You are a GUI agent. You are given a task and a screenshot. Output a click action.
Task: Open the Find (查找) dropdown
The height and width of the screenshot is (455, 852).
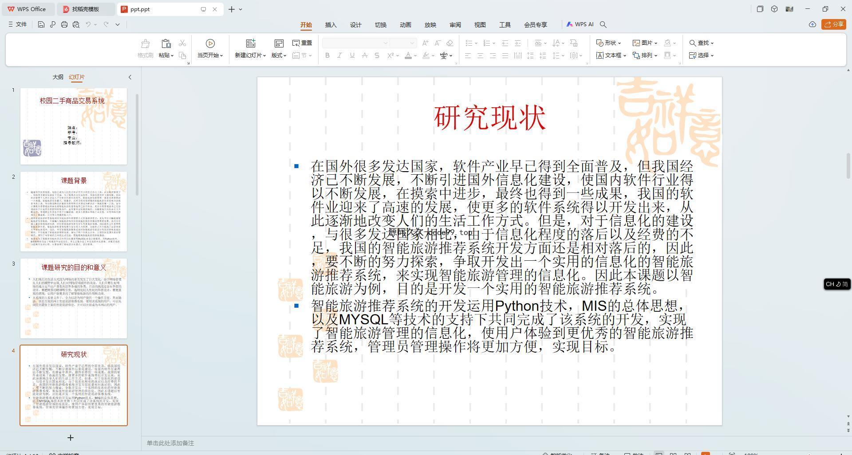coord(701,43)
